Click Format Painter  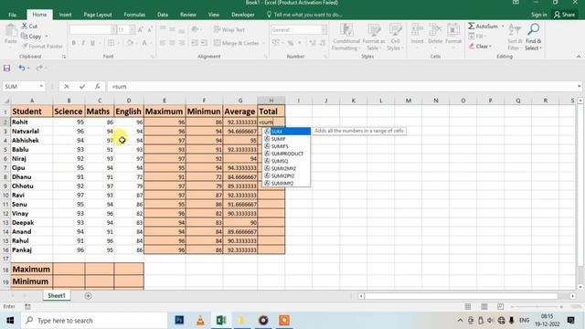click(x=42, y=47)
